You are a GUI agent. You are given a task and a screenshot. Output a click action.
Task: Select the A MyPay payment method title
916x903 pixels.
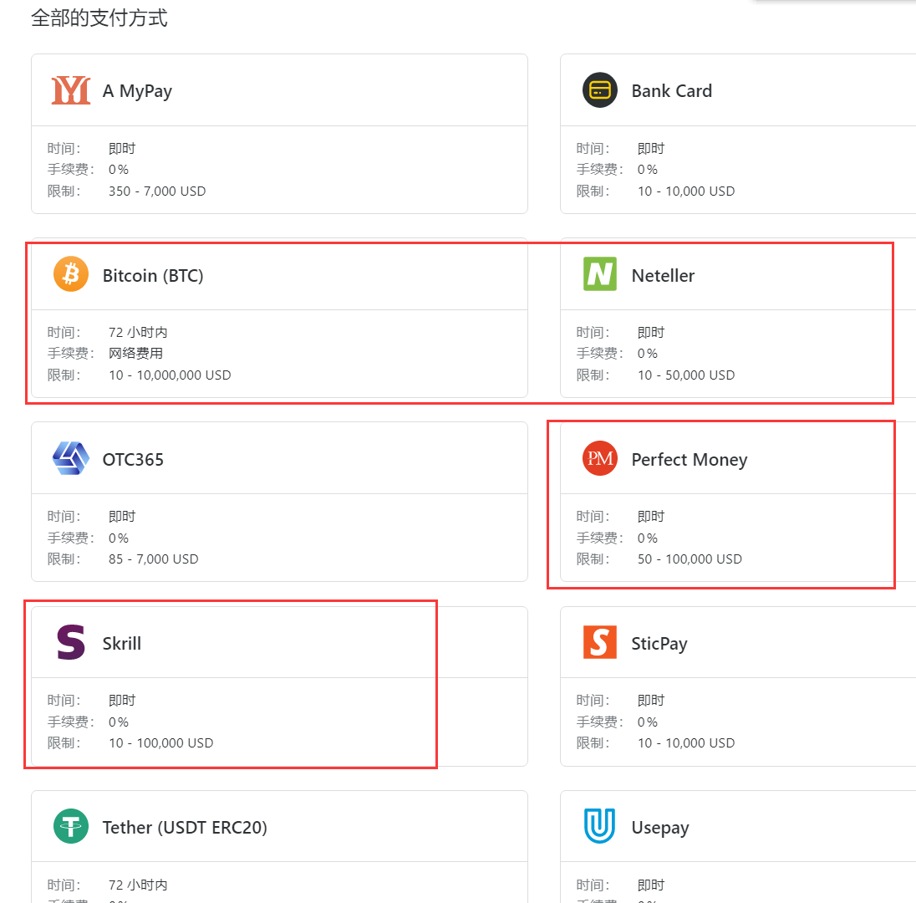137,91
